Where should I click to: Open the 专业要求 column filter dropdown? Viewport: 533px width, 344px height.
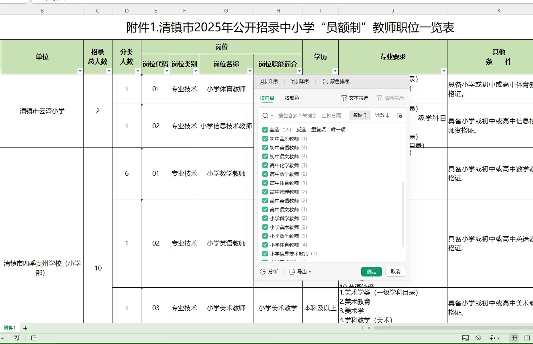[444, 71]
